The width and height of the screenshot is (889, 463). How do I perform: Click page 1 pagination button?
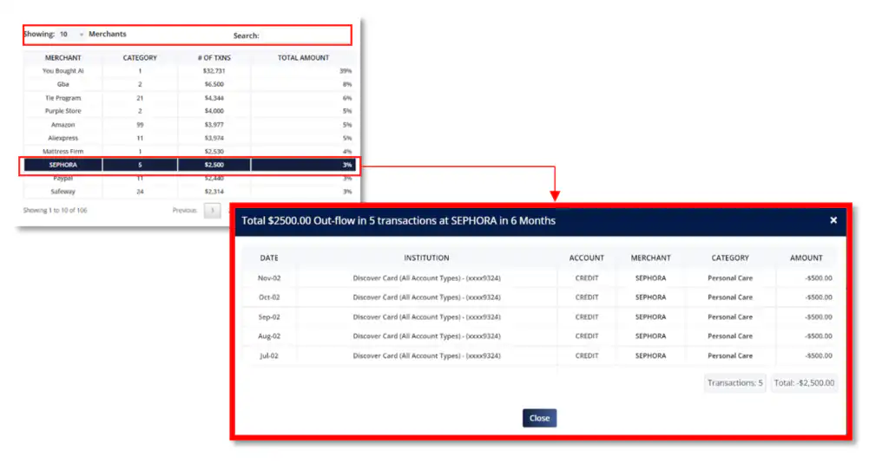[213, 210]
